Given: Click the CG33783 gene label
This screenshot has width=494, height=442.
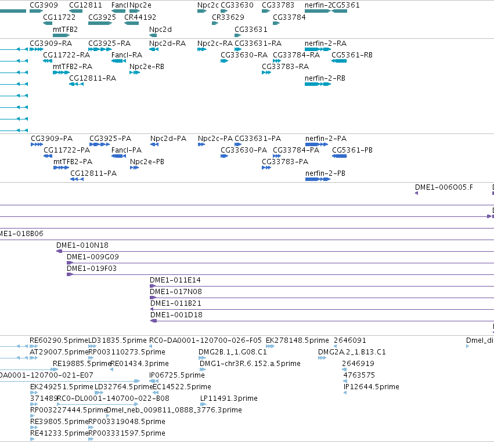Looking at the screenshot, I should [x=278, y=5].
